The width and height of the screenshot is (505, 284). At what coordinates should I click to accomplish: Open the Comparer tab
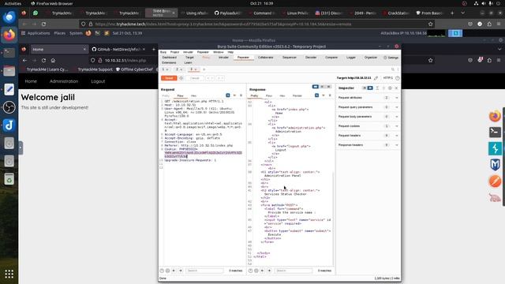point(331,58)
